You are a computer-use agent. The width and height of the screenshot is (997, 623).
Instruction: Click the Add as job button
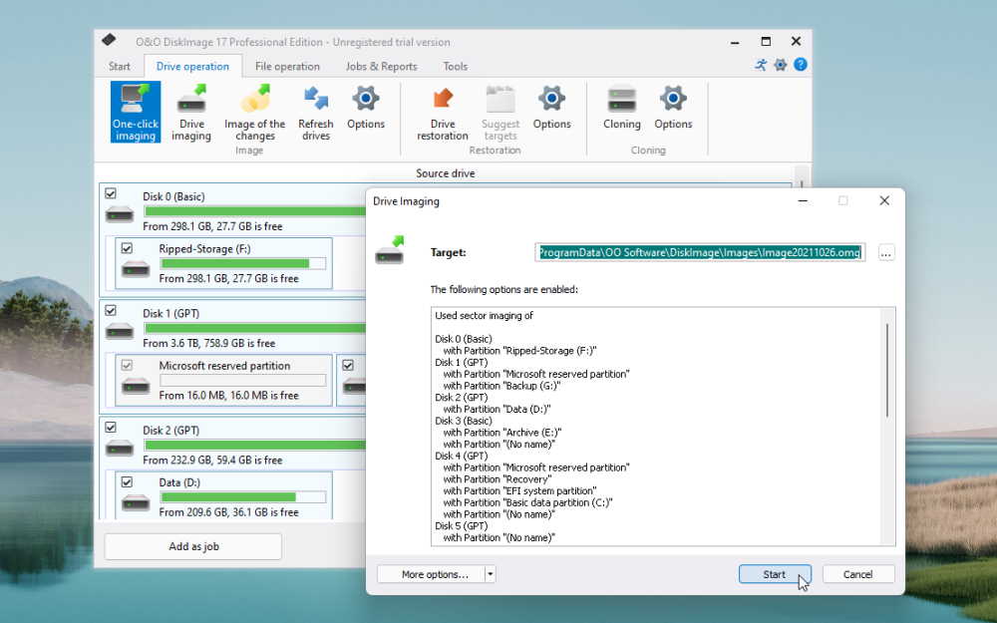tap(192, 546)
